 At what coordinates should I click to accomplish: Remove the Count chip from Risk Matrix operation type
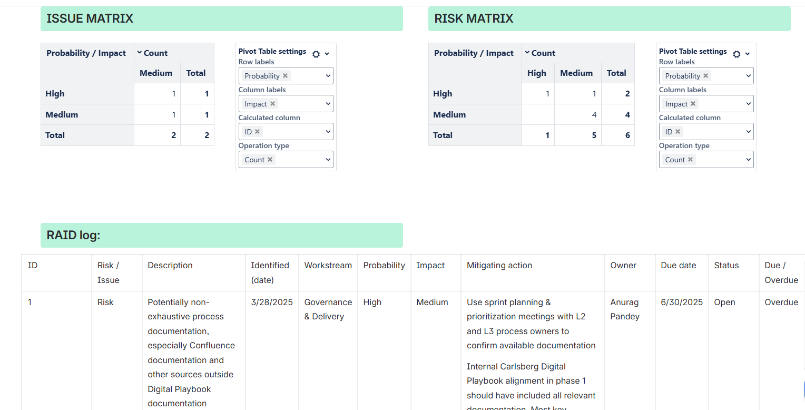(x=690, y=159)
